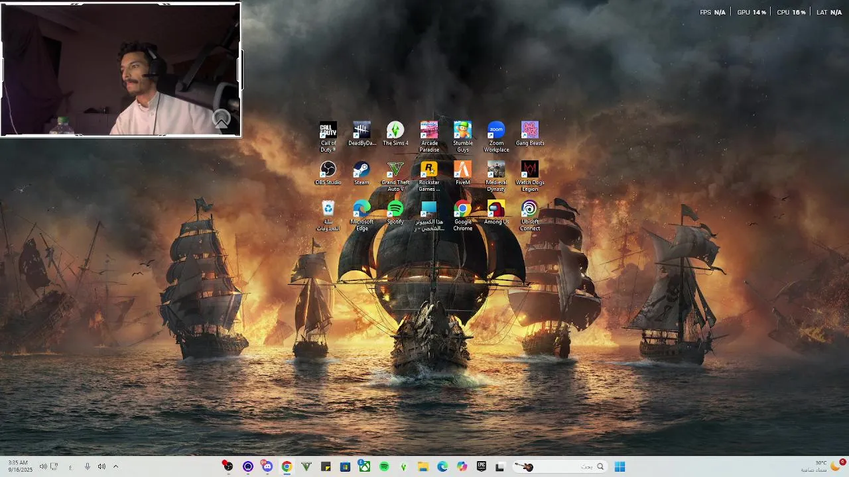The width and height of the screenshot is (849, 477).
Task: Select Grand Theft Auto V desktop shortcut
Action: [x=395, y=176]
